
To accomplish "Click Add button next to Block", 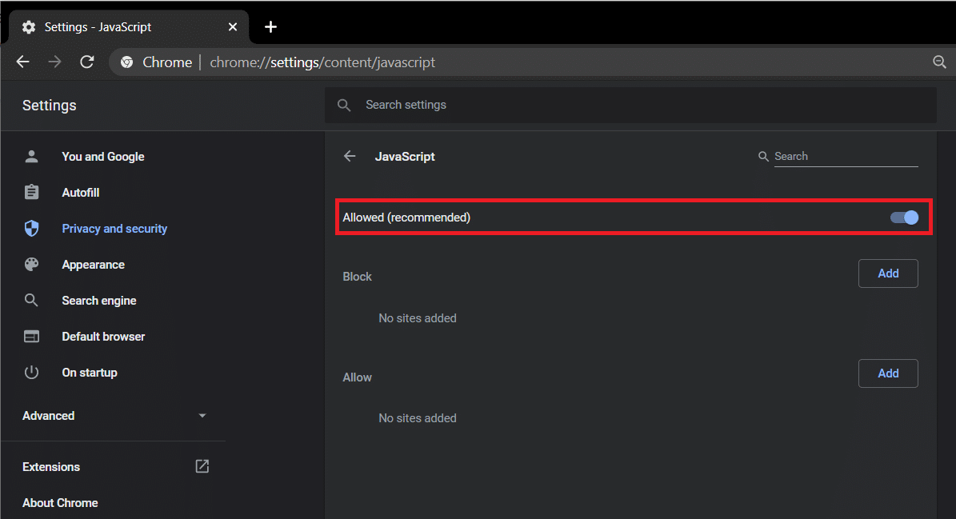I will (x=888, y=273).
